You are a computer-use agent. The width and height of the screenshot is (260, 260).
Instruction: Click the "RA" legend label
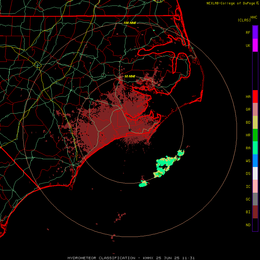pyautogui.click(x=248, y=148)
